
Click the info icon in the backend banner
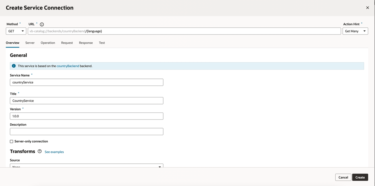coord(14,66)
